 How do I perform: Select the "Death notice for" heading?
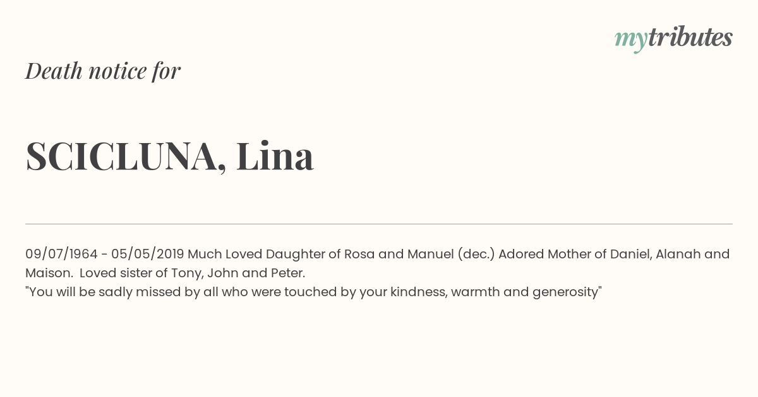point(103,71)
